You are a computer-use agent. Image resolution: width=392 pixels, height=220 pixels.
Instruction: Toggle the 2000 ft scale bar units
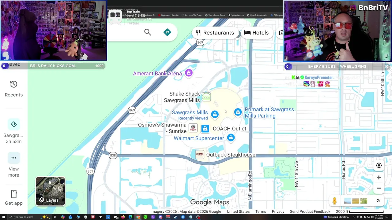(x=360, y=211)
